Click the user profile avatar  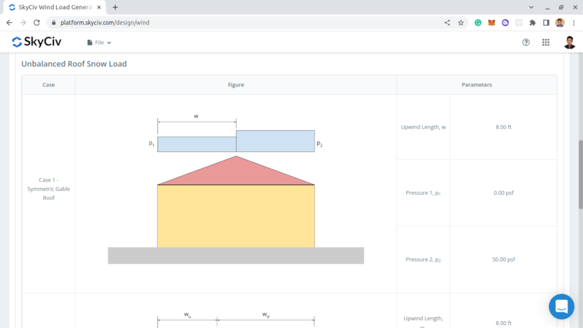tap(570, 42)
